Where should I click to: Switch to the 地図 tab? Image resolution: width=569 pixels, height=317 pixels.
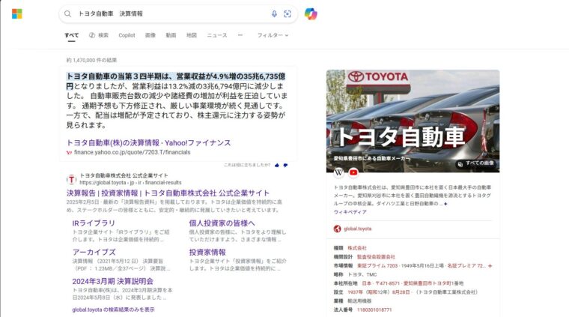pyautogui.click(x=192, y=35)
